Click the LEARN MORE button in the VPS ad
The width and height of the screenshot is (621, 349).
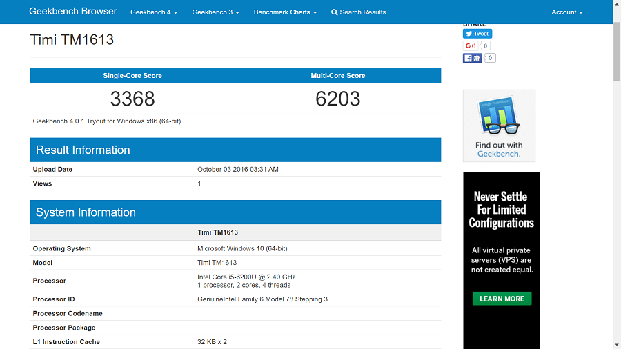(502, 299)
